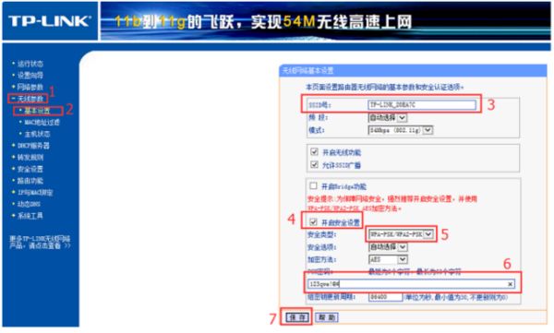Select 基本设置 under 无线参数
The width and height of the screenshot is (554, 333).
(x=37, y=111)
